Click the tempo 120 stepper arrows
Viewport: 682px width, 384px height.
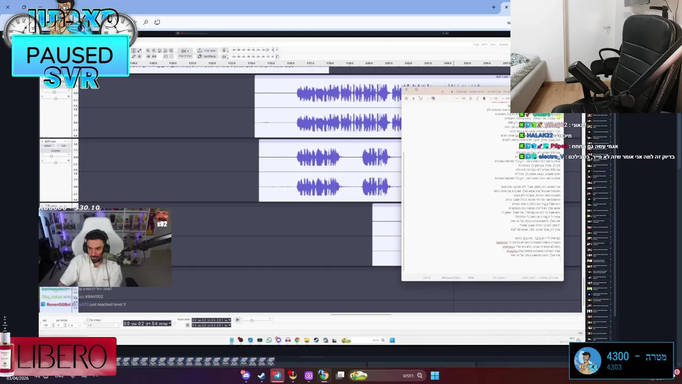pyautogui.click(x=53, y=325)
